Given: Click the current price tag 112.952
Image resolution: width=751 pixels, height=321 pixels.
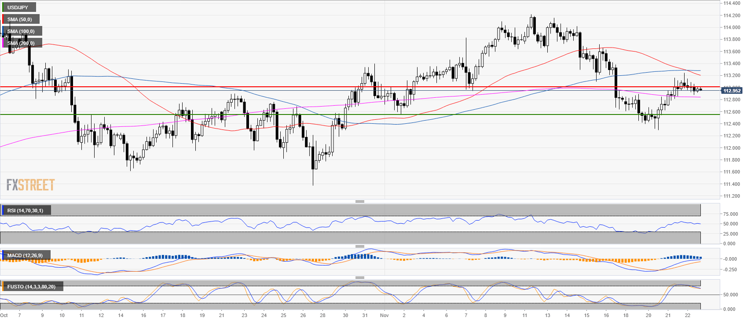Looking at the screenshot, I should tap(732, 91).
